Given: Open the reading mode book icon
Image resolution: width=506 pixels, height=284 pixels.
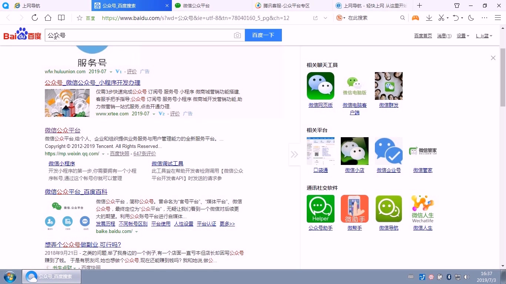Looking at the screenshot, I should pyautogui.click(x=61, y=18).
